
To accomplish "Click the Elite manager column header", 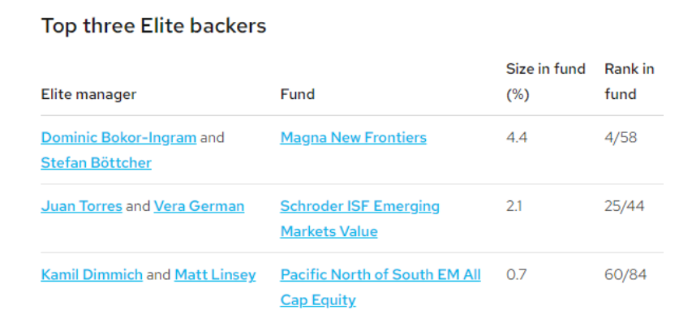I will point(88,94).
